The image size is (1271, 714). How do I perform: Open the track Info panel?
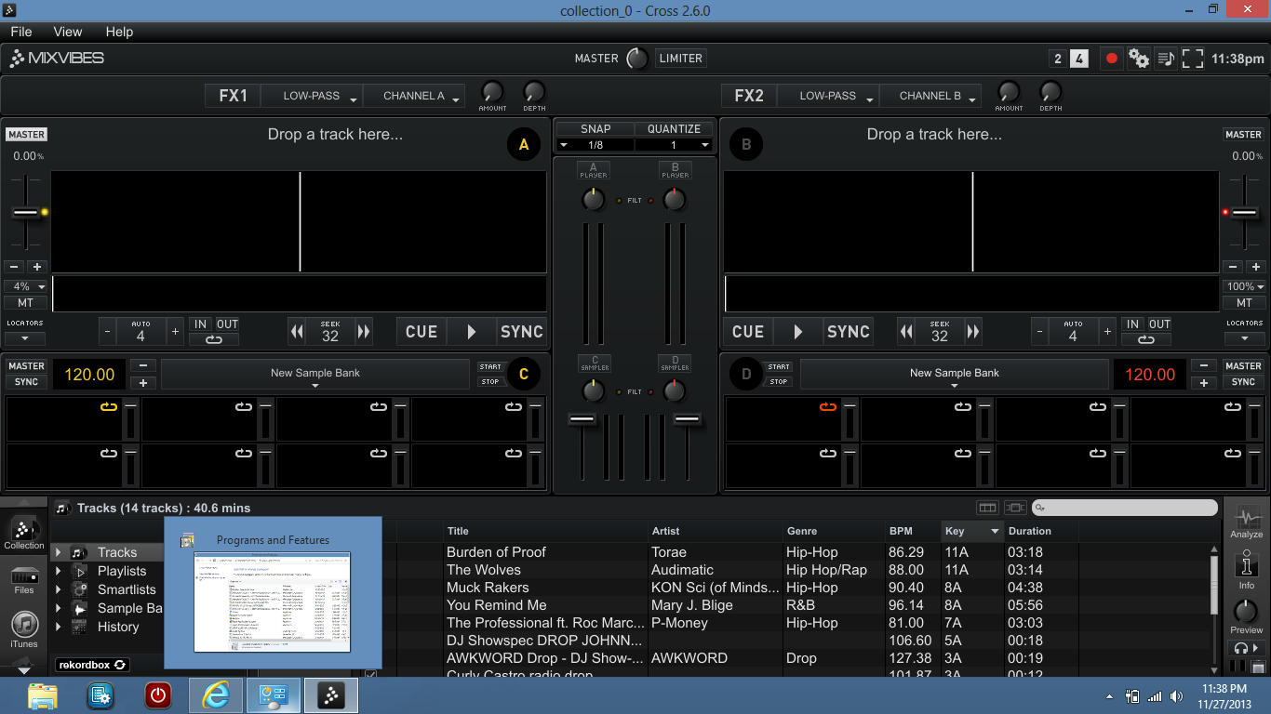1246,569
